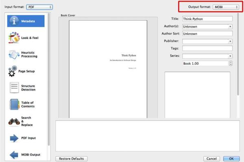Viewport: 244px width, 162px height.
Task: Open the Look & Feel section icon
Action: point(14,38)
